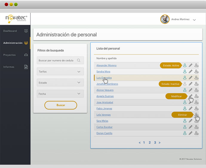
Task: Open the Sandra Mora link
Action: point(103,71)
